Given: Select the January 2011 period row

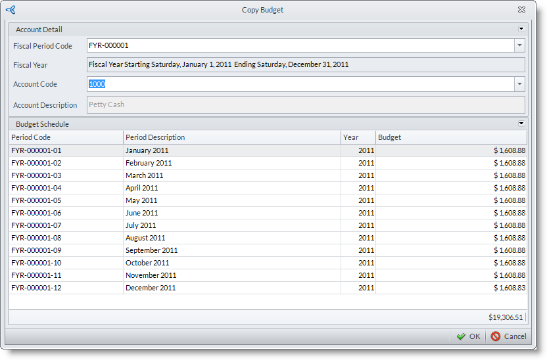Looking at the screenshot, I should (147, 150).
